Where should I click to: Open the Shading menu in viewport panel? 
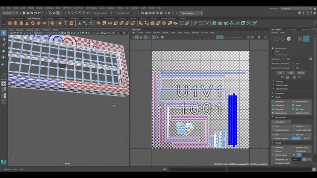[x=20, y=30]
